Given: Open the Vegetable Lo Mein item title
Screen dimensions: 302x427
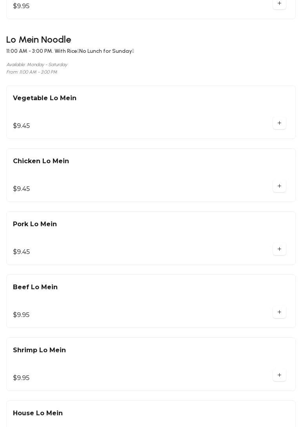Looking at the screenshot, I should click(45, 98).
